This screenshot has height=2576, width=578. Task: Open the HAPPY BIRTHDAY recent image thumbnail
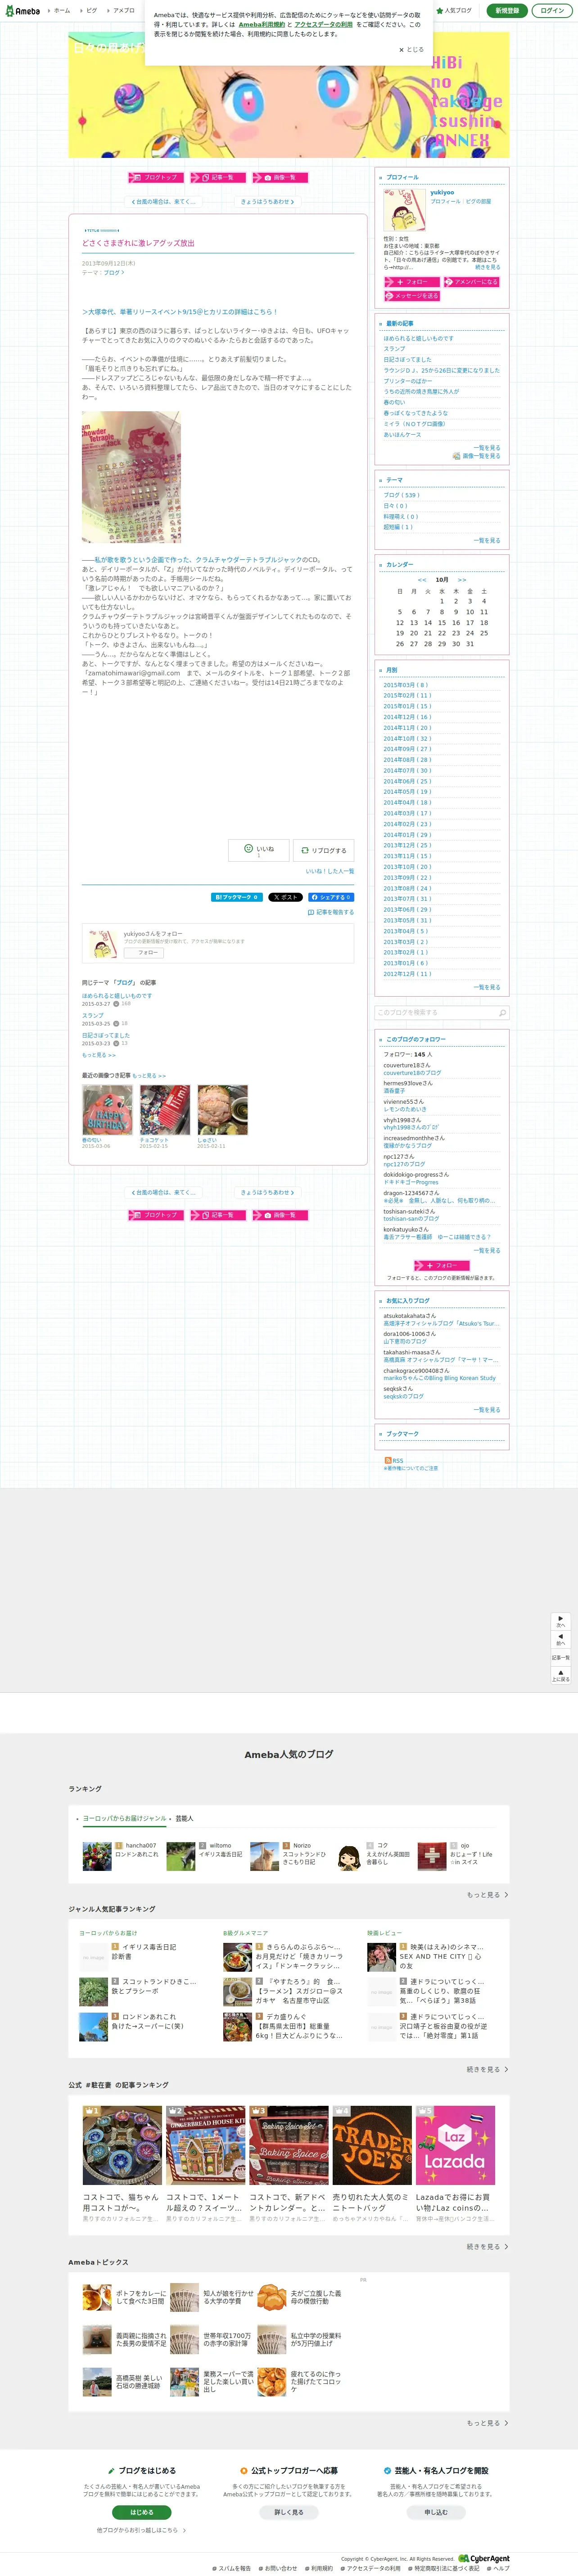click(x=107, y=1110)
